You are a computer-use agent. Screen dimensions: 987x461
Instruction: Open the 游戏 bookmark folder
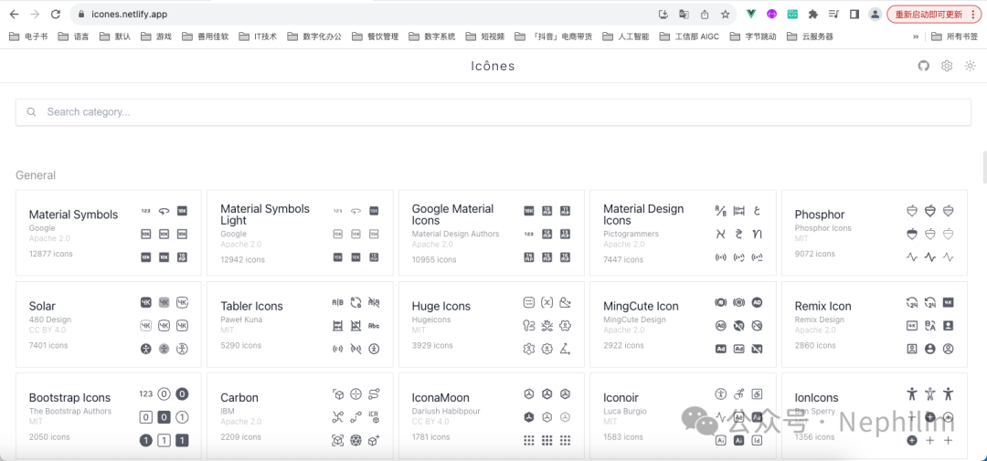coord(156,37)
